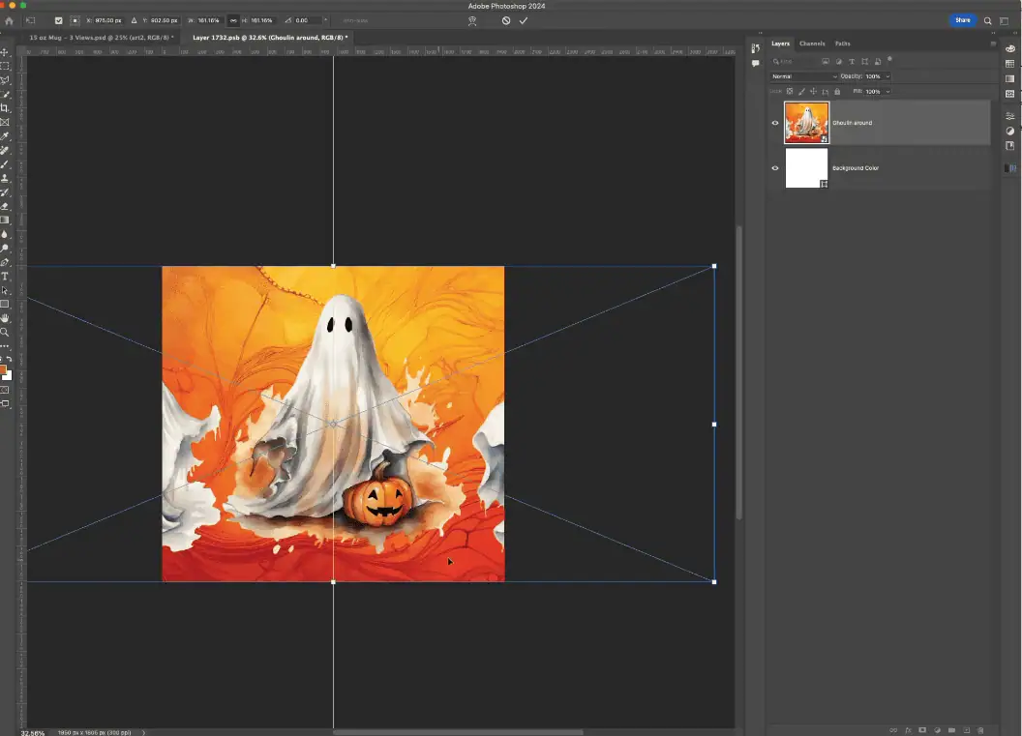Select the Zoom tool in toolbar

pyautogui.click(x=5, y=332)
